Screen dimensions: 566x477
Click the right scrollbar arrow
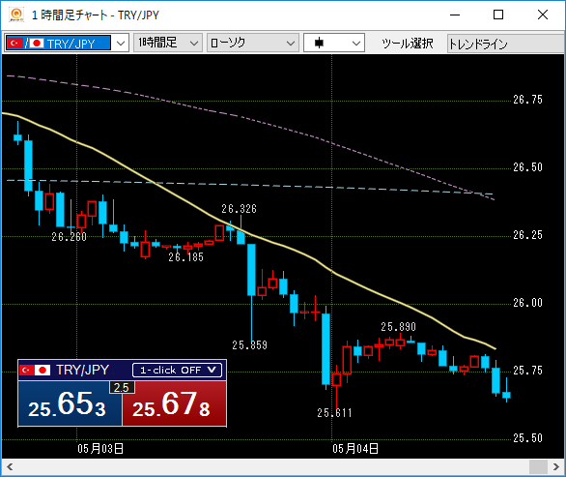[x=556, y=467]
